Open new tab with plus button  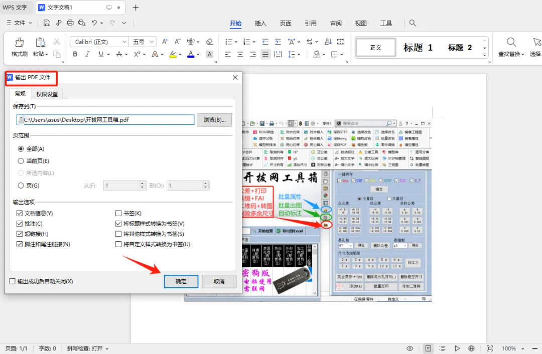[135, 8]
